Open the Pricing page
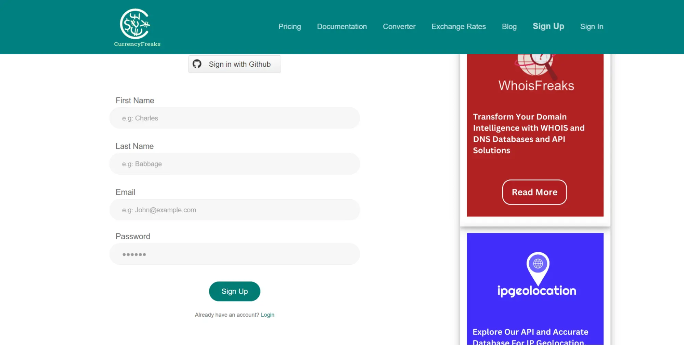 [289, 26]
